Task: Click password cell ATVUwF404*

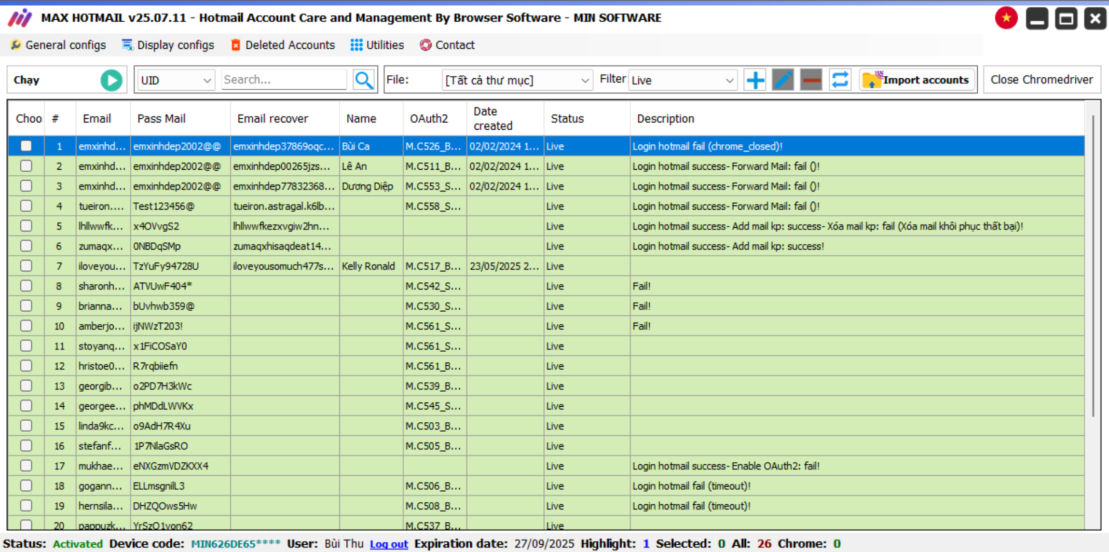Action: (x=181, y=286)
